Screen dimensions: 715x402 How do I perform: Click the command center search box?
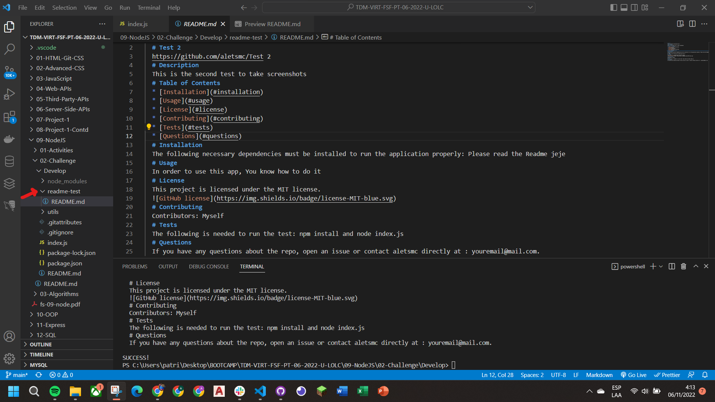(399, 7)
